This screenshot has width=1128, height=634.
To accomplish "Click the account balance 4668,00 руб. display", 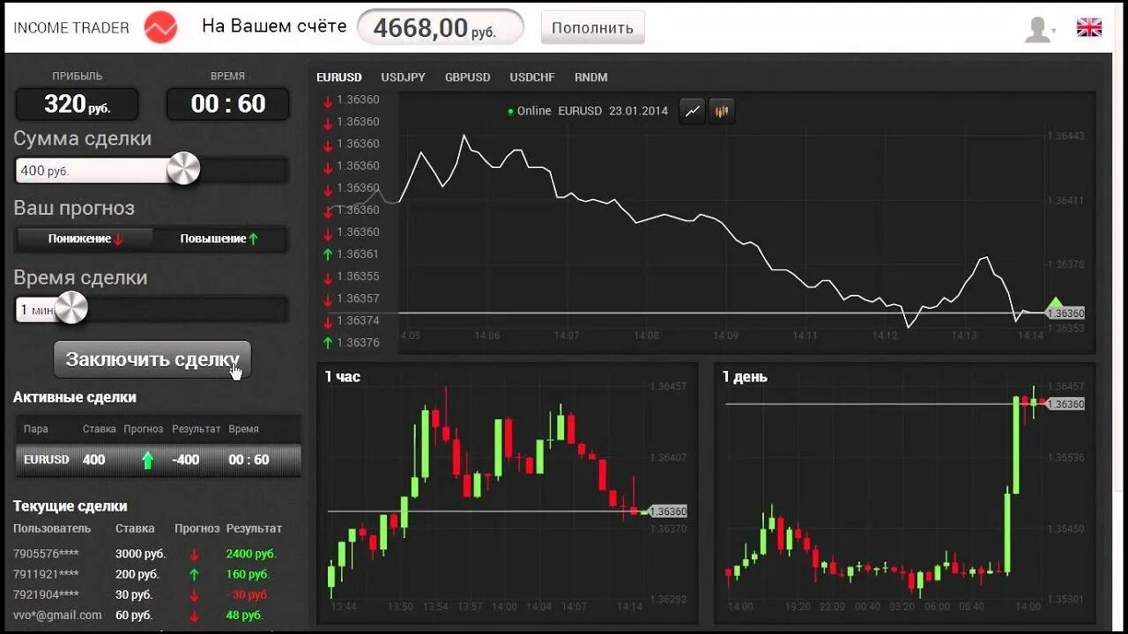I will point(440,27).
